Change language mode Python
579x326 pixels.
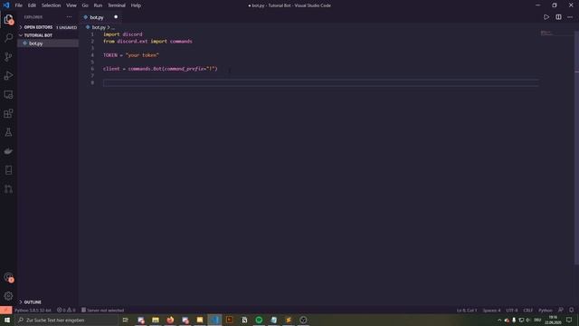(546, 310)
